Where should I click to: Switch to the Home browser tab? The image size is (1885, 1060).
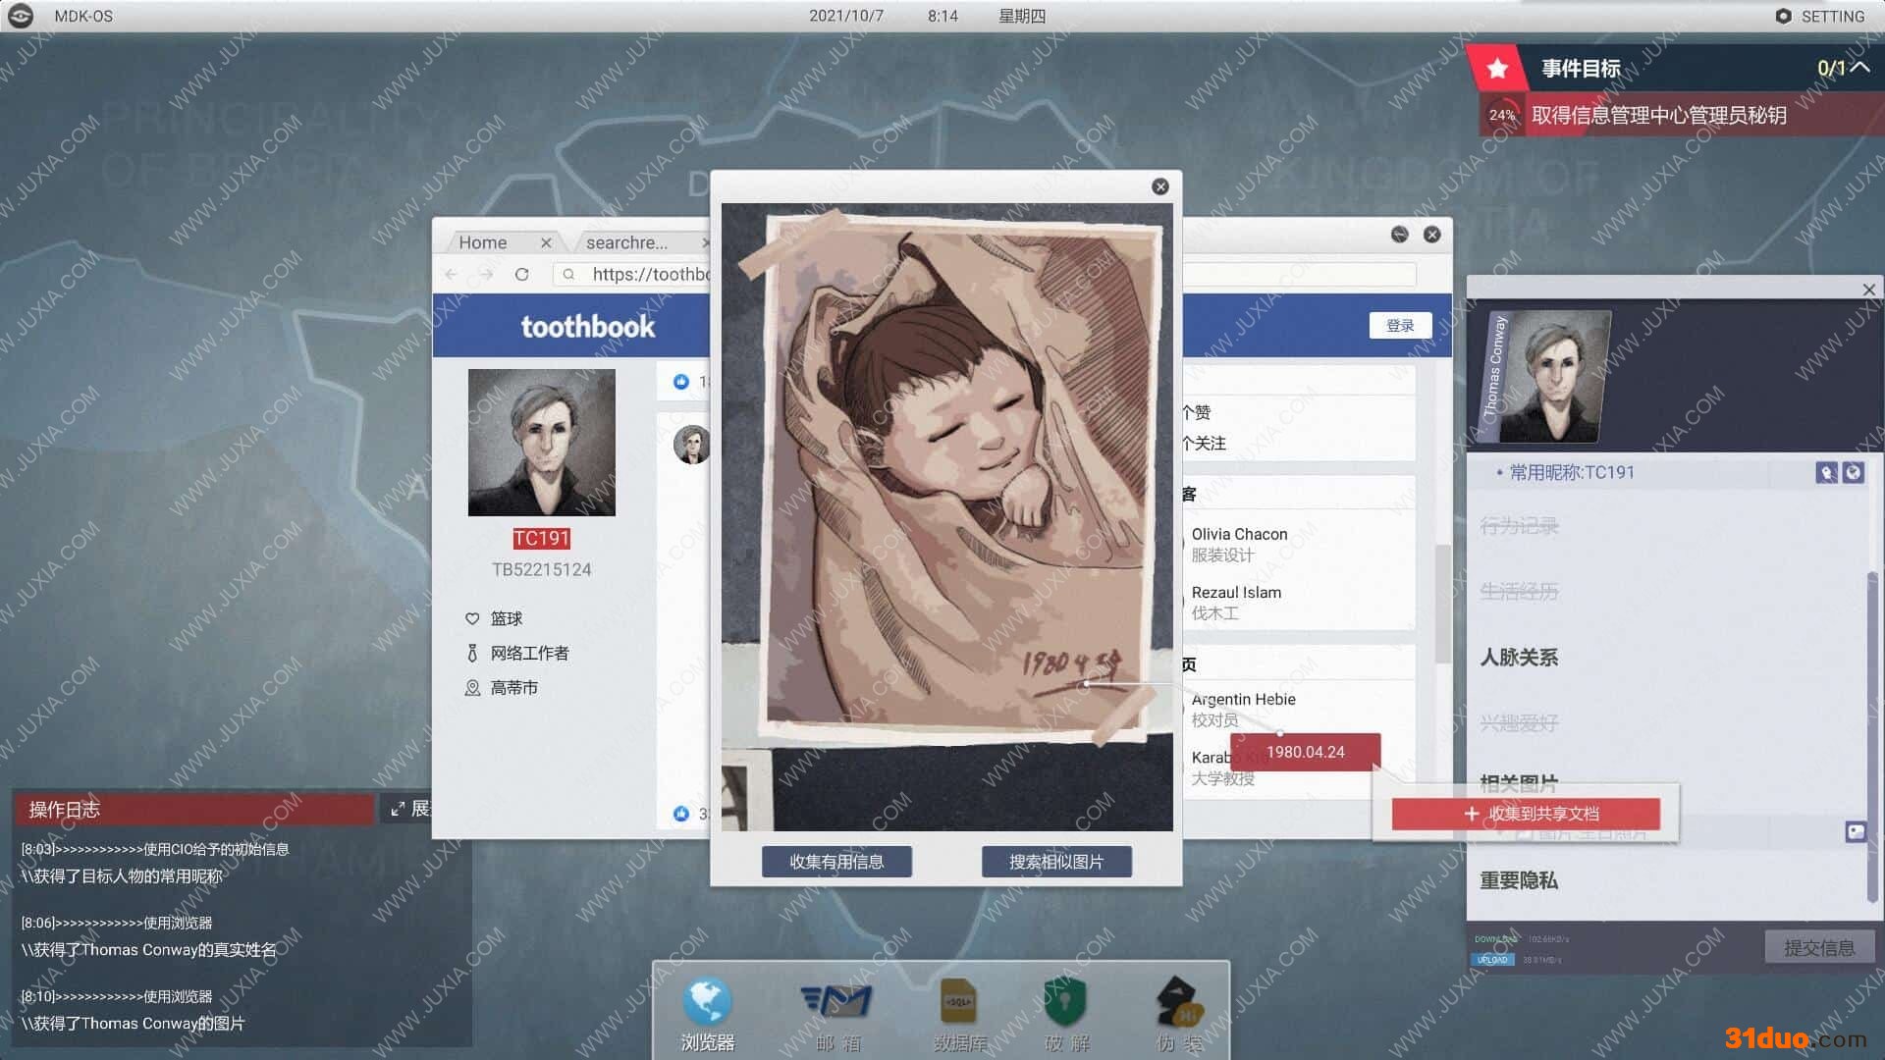coord(483,242)
